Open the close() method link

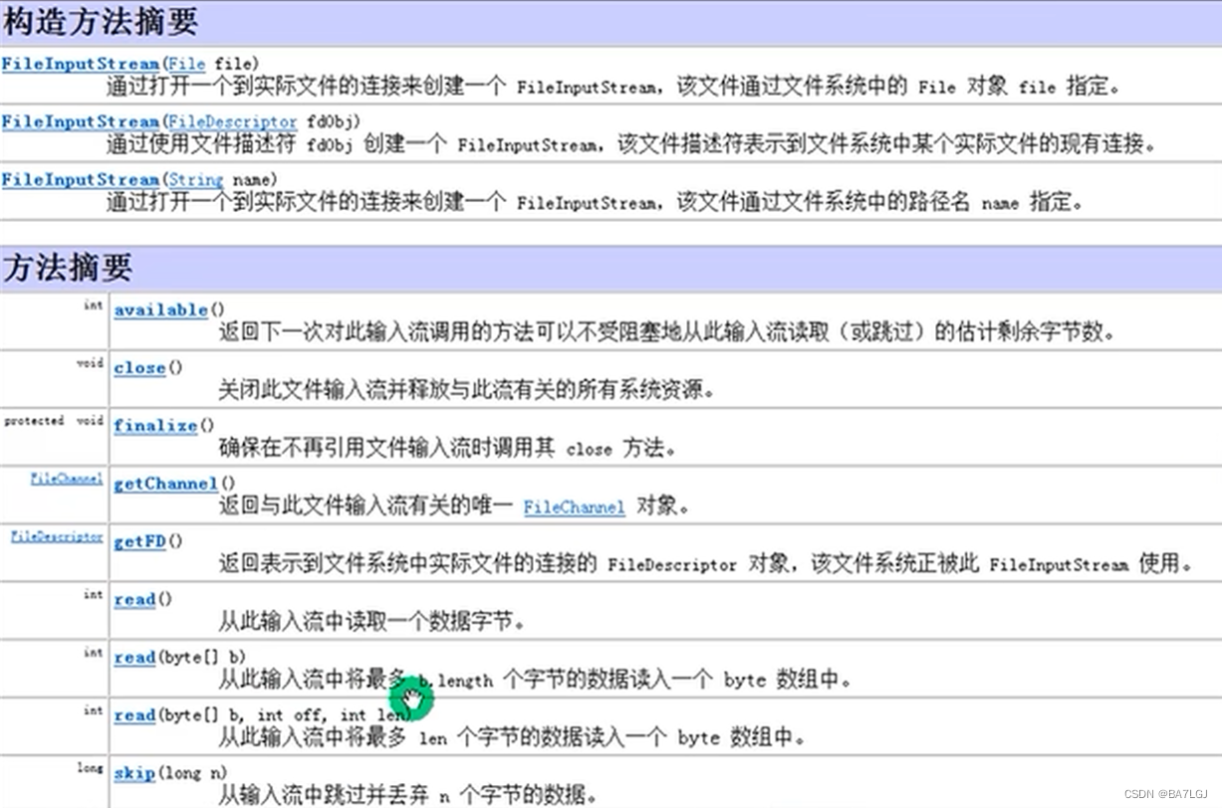click(138, 368)
